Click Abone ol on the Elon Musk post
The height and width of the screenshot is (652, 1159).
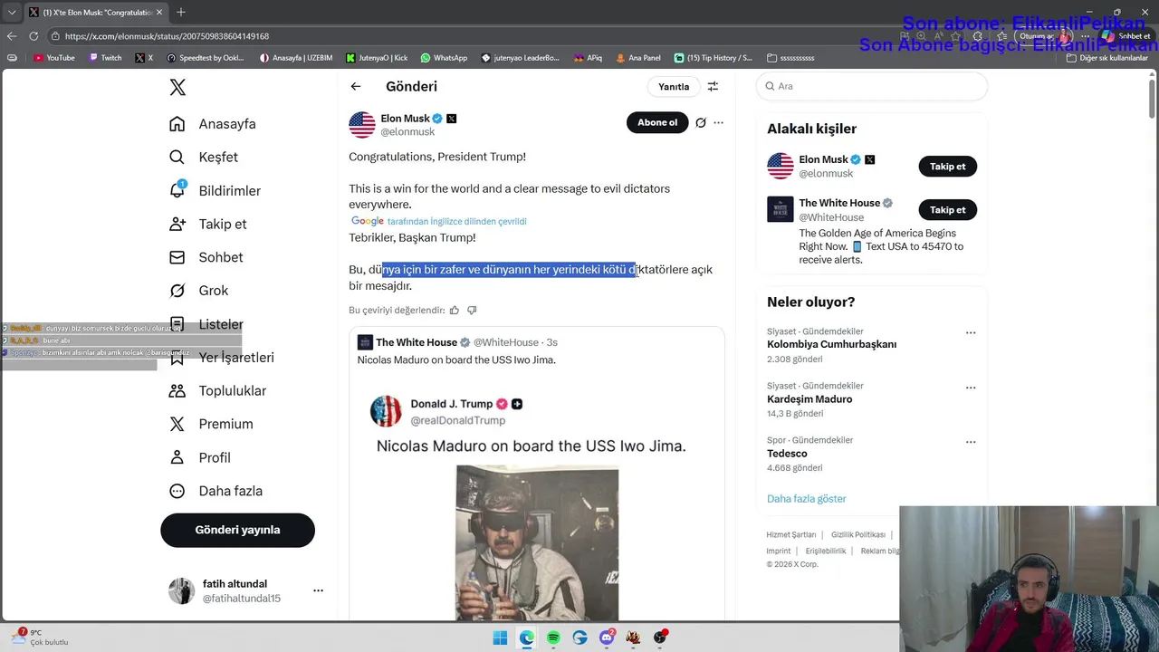point(657,123)
